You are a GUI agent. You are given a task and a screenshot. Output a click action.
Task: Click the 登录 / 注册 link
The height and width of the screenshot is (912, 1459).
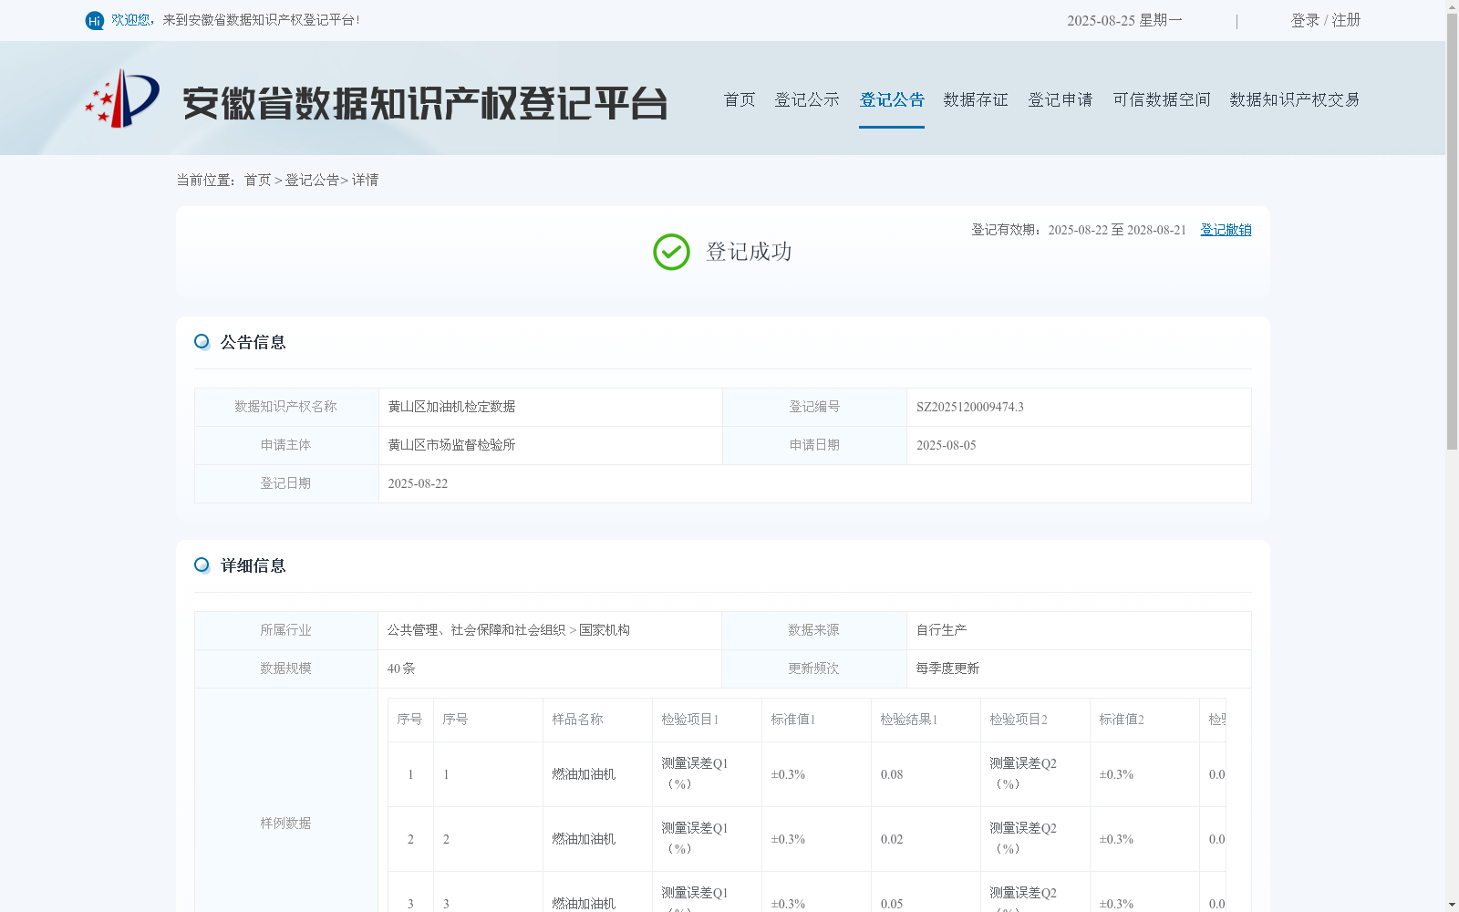click(x=1326, y=20)
